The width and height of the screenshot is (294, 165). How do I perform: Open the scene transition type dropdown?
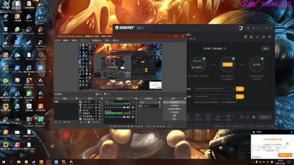[x=148, y=102]
